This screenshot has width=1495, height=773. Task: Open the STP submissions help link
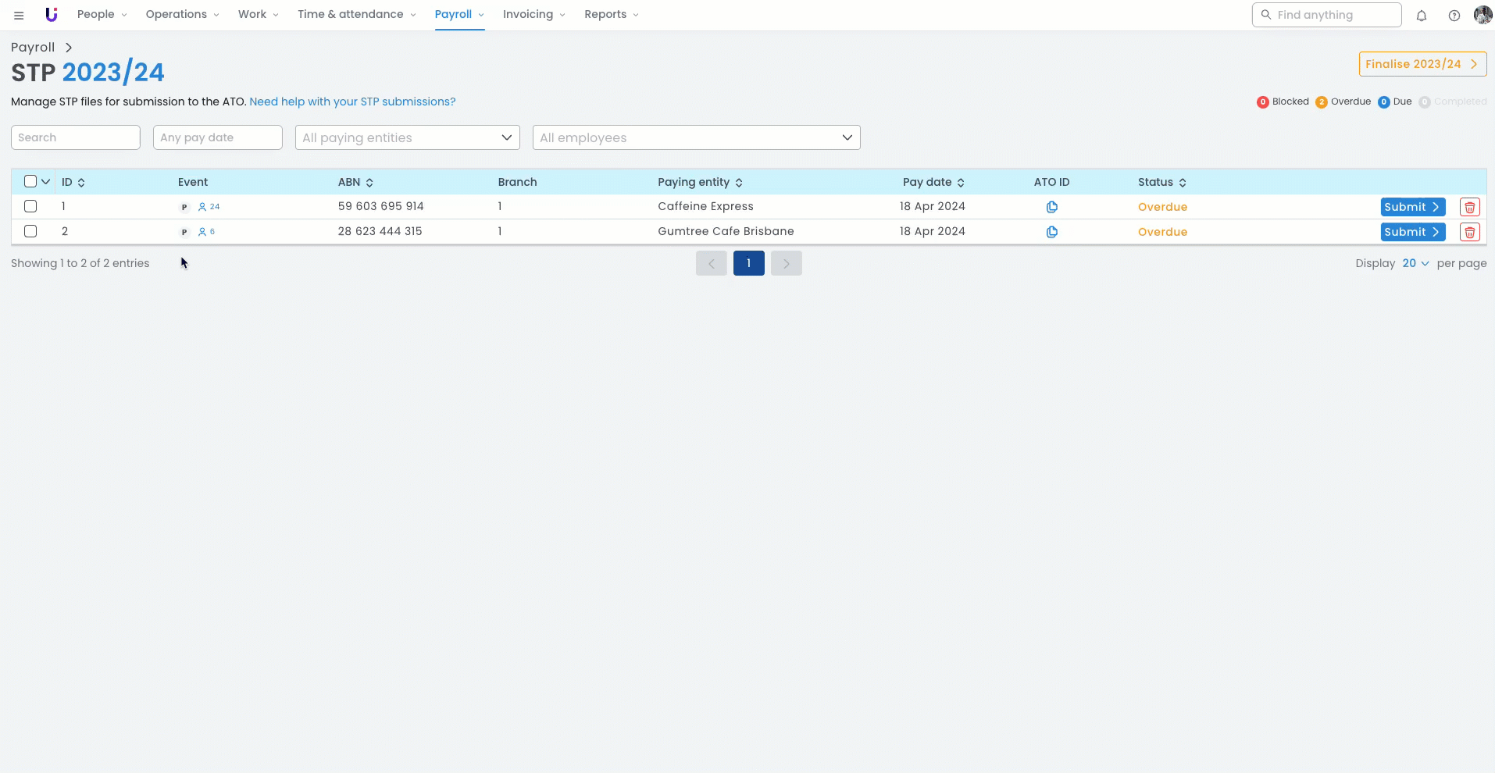coord(352,102)
